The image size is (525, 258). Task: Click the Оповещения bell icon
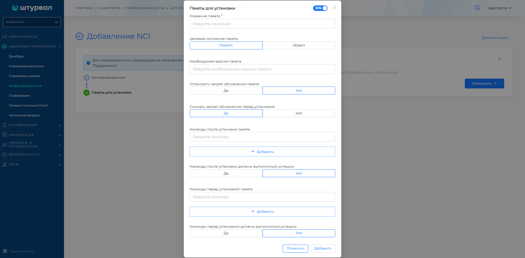coord(4,125)
